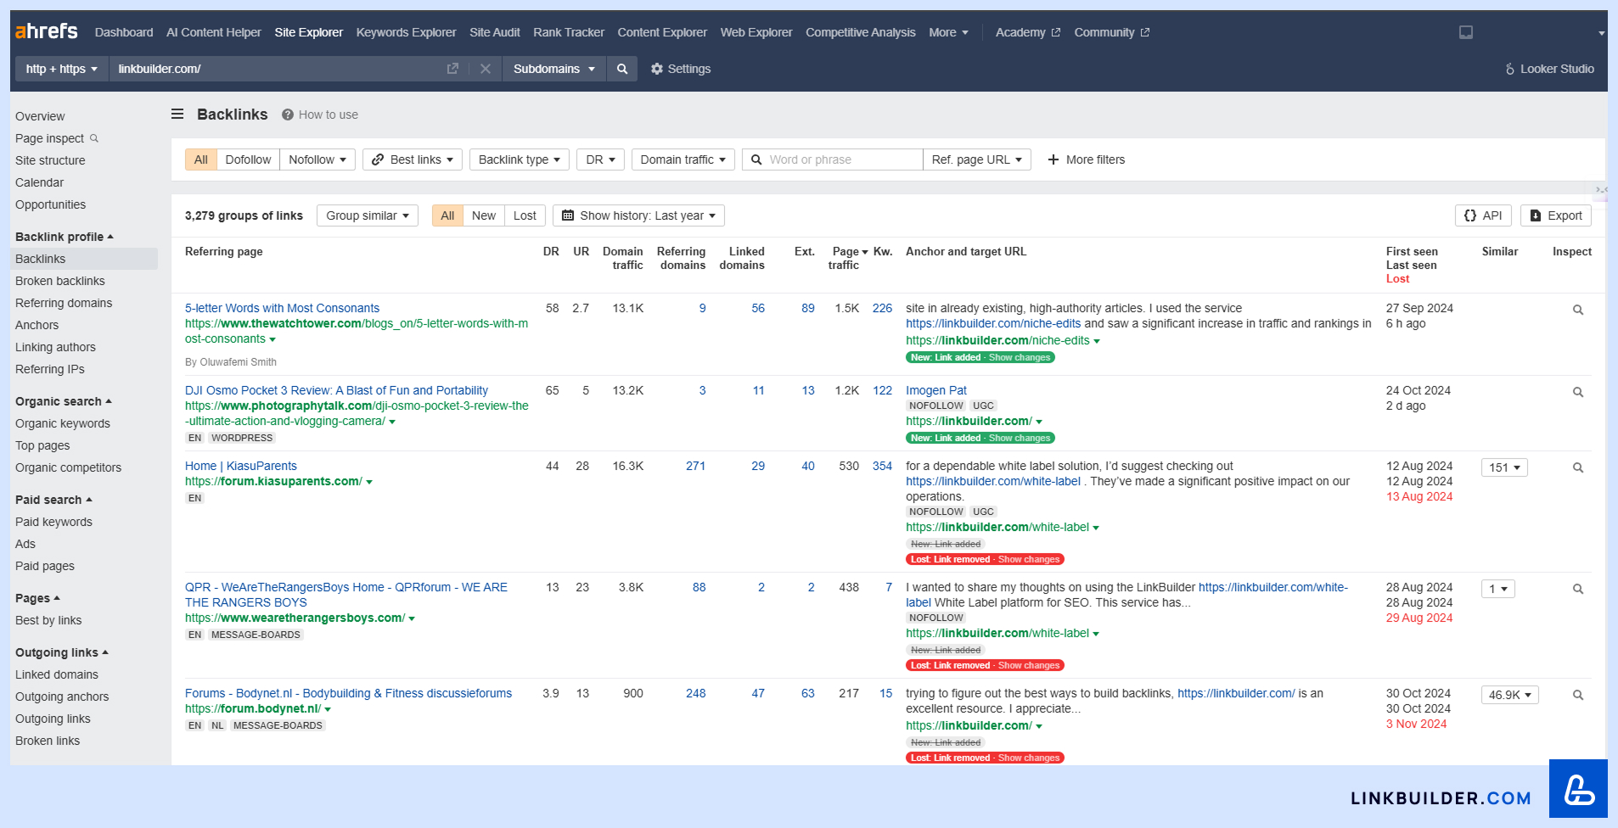Click the How to use help icon
The height and width of the screenshot is (828, 1618).
tap(288, 115)
